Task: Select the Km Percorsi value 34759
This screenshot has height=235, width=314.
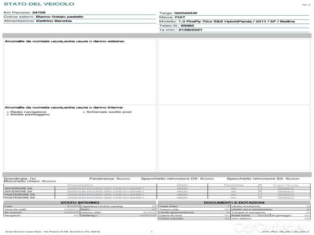Action: pos(38,13)
